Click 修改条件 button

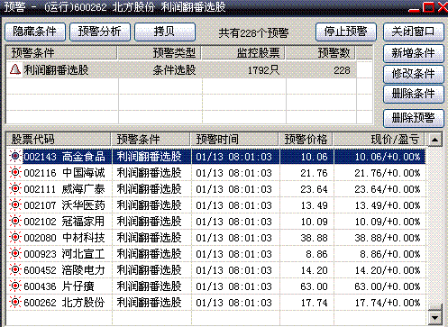pos(414,74)
